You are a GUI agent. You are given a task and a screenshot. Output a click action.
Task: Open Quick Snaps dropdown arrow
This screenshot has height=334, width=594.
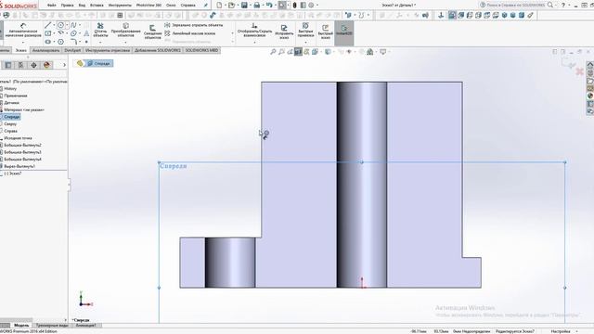(x=305, y=42)
